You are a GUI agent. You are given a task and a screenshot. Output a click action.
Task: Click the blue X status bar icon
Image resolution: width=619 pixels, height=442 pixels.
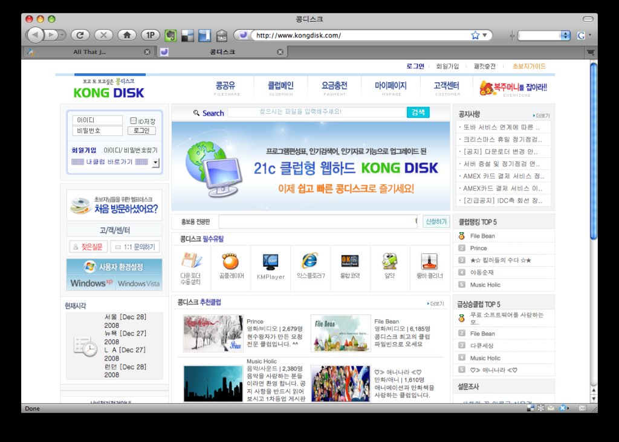pos(563,408)
